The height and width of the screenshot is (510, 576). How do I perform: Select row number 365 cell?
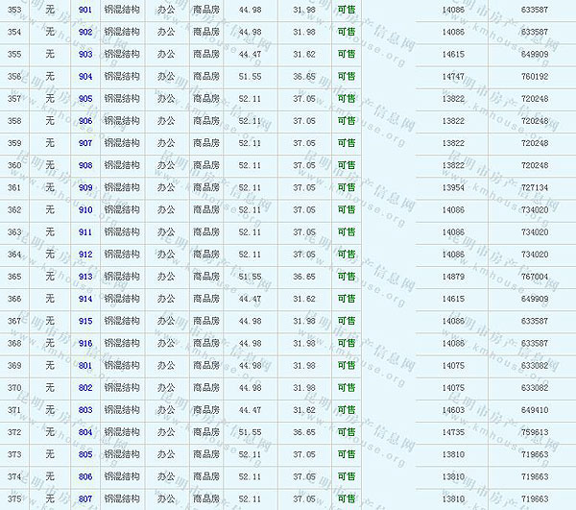(14, 277)
